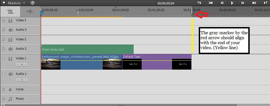The height and width of the screenshot is (106, 270).
Task: Go to the next edit point
Action: (266, 3)
